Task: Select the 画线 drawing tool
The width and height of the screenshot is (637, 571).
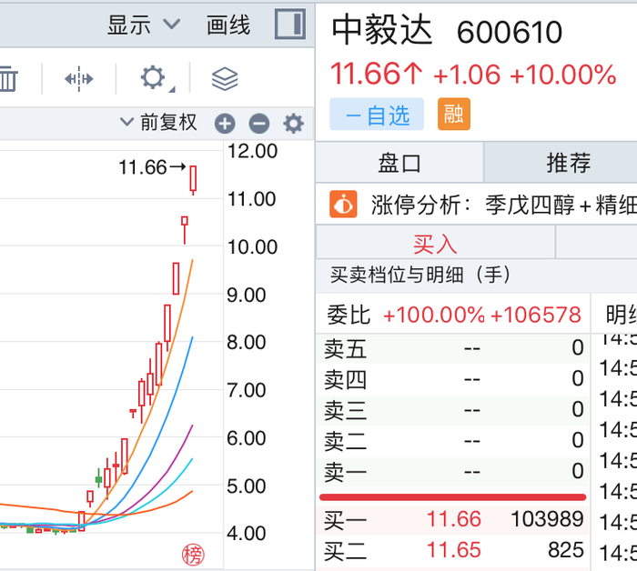Action: 227,25
